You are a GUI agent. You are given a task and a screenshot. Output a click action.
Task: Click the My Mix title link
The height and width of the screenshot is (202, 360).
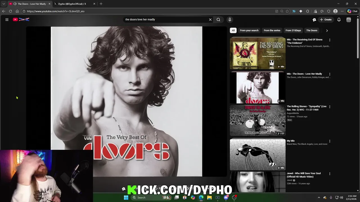[291, 141]
